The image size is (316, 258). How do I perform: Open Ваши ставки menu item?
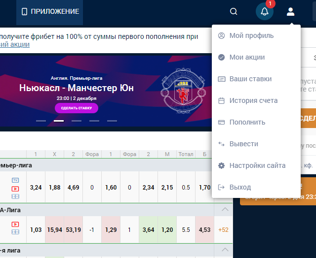[x=256, y=79]
